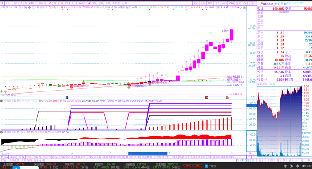
Task: Click the green arrow marker on the candlestick chart
Action: pos(84,81)
